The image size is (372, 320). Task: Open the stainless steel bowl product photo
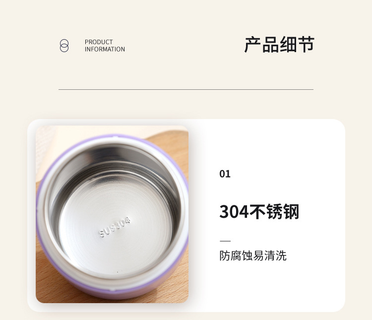tap(112, 214)
